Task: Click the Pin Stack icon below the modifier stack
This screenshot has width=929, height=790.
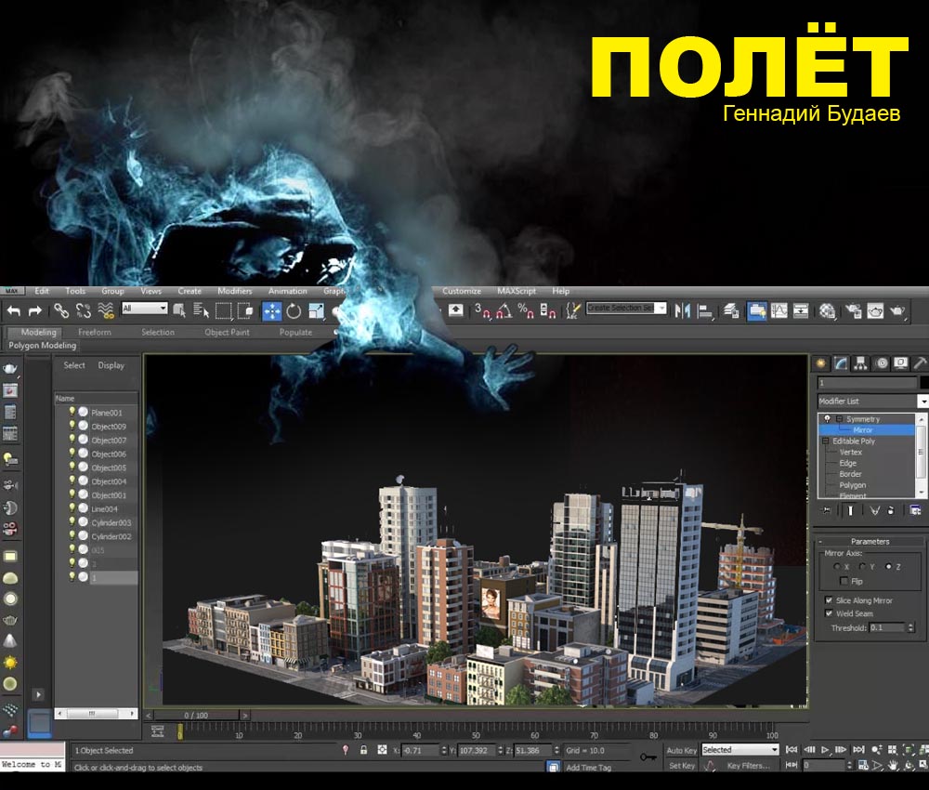Action: pos(826,510)
